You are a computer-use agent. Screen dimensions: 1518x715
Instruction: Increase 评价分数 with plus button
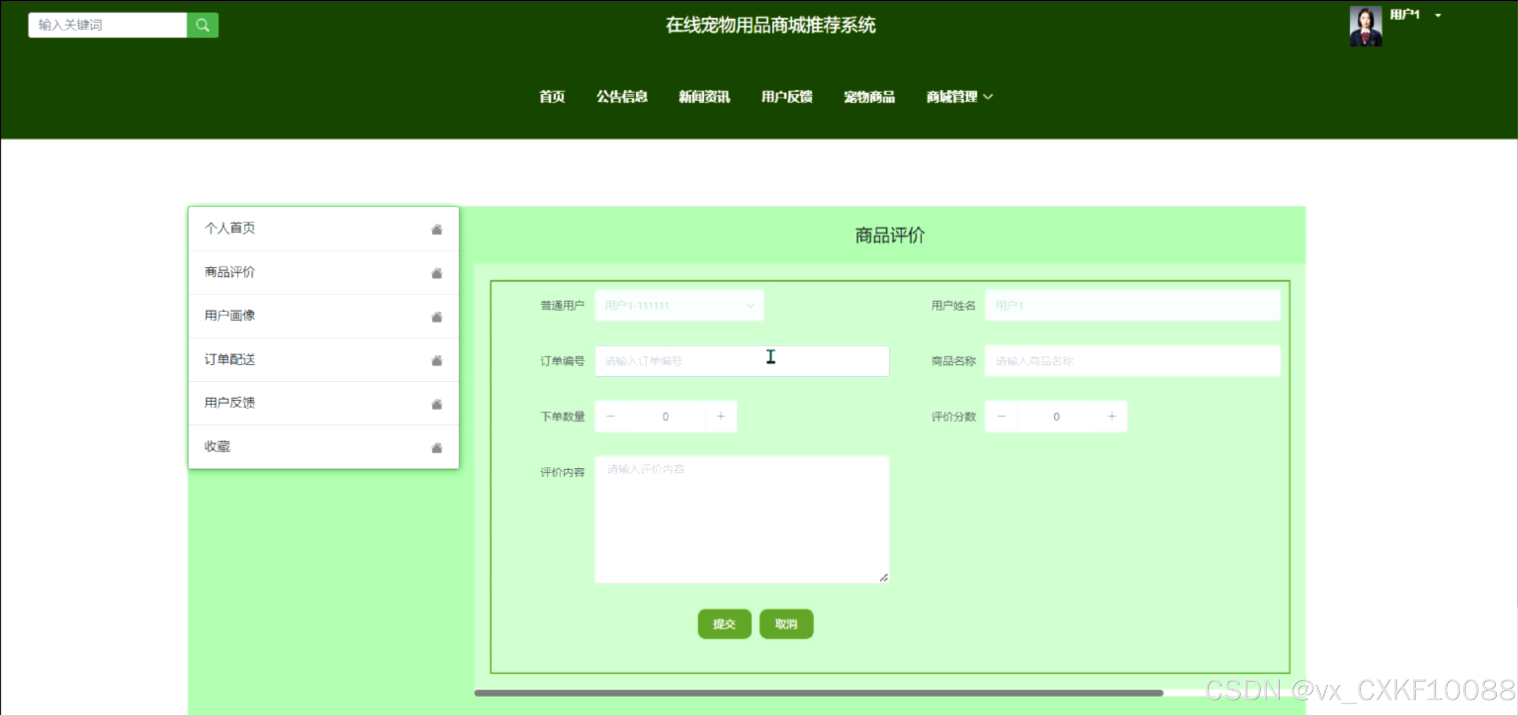(x=1112, y=416)
